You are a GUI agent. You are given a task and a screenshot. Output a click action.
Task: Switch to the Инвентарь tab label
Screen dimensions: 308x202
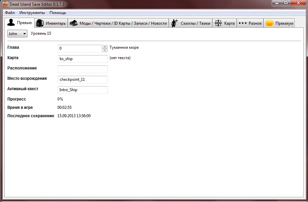point(56,23)
